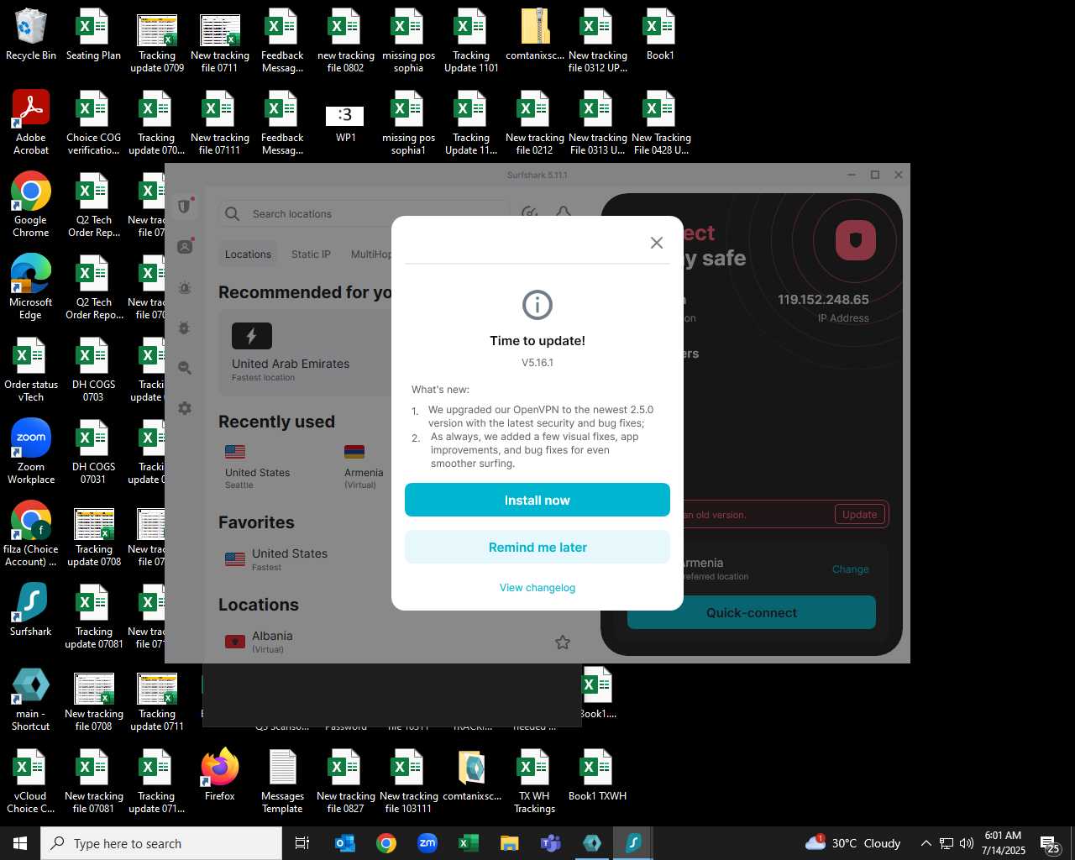This screenshot has height=860, width=1075.
Task: Install the Surfshark update now
Action: (537, 500)
